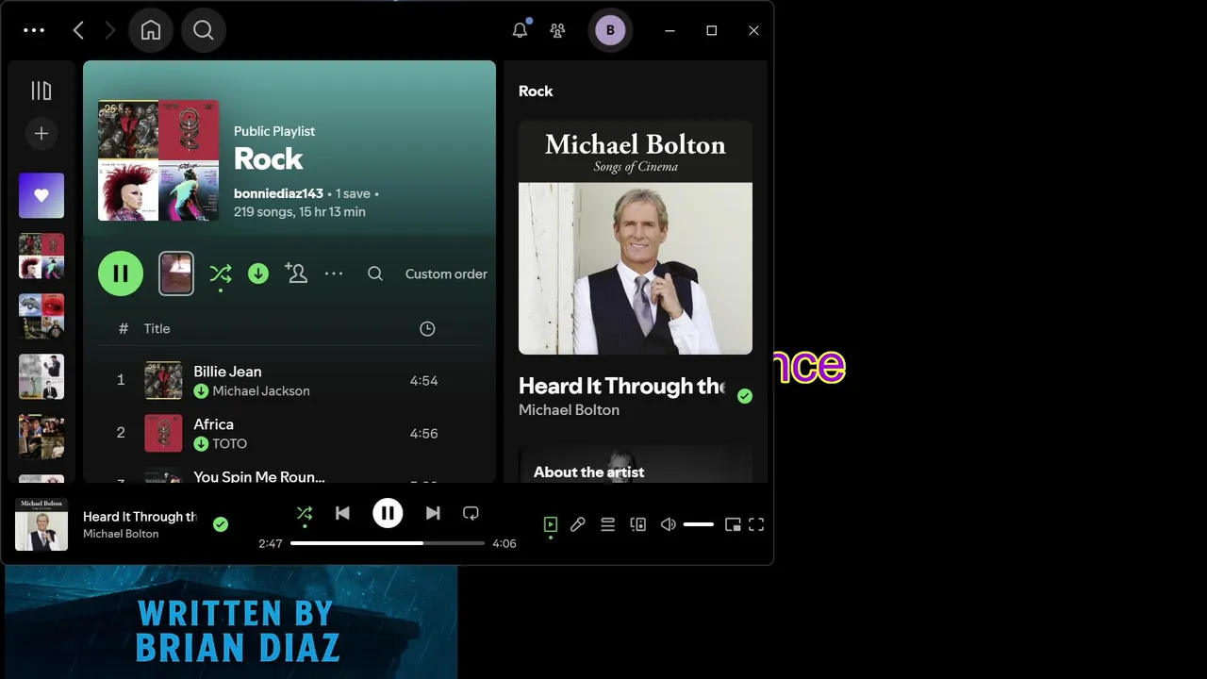1207x679 pixels.
Task: Invite collaborators to the playlist
Action: point(296,273)
